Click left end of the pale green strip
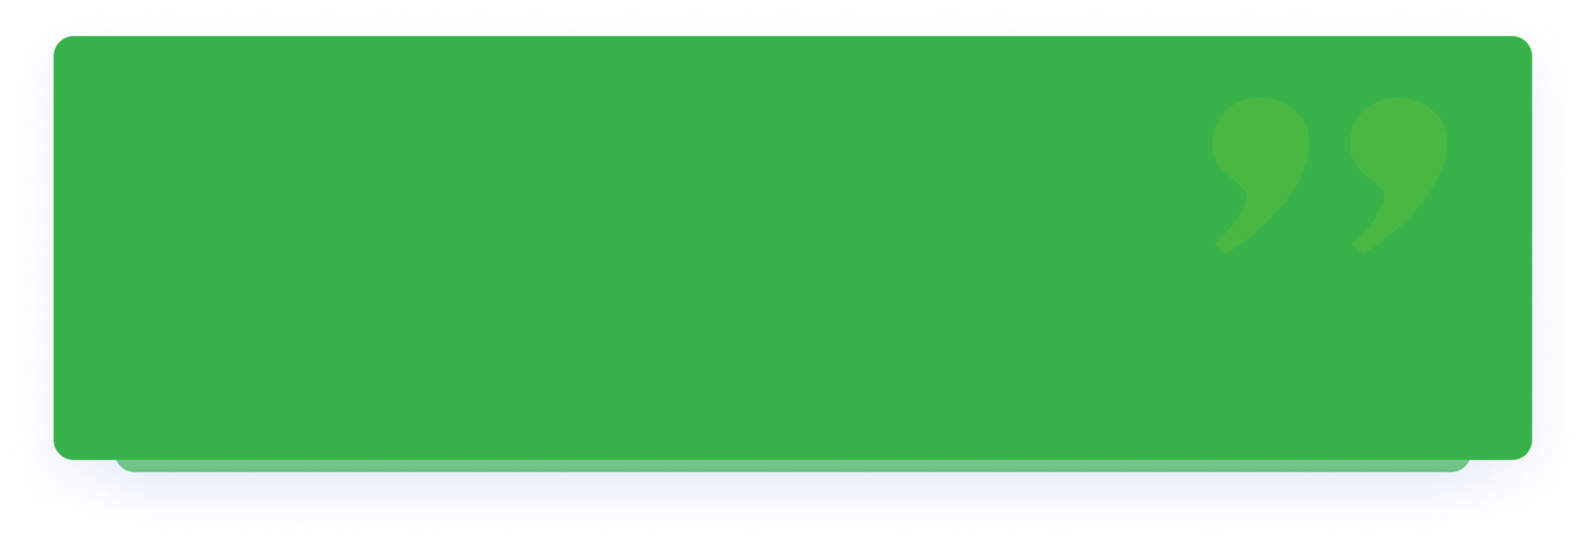This screenshot has width=1586, height=543. pyautogui.click(x=125, y=466)
